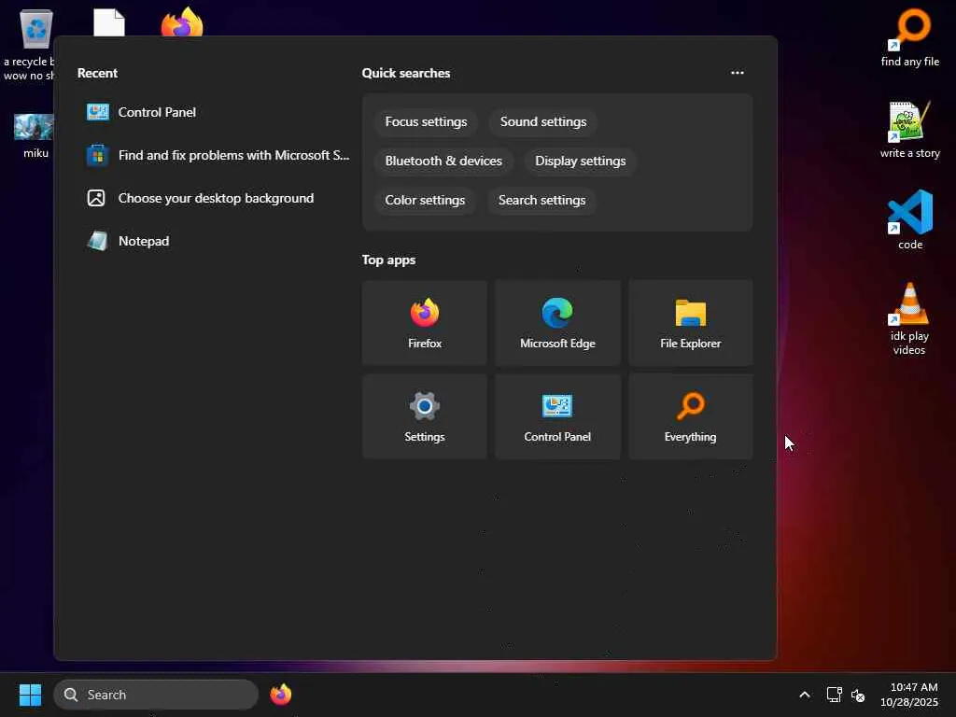956x717 pixels.
Task: Open Settings from Top apps
Action: click(425, 416)
